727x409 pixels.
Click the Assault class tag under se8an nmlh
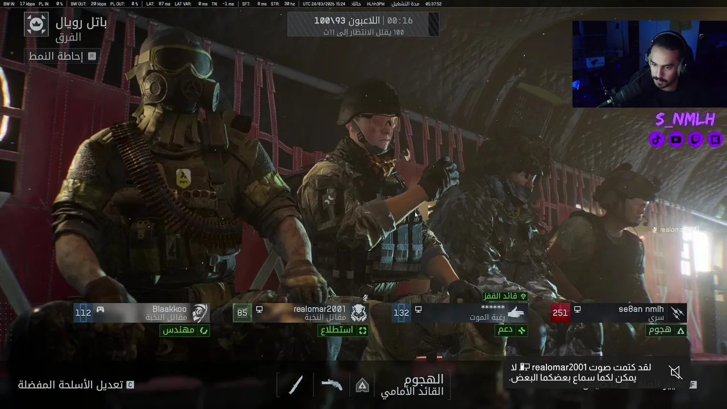pos(666,330)
